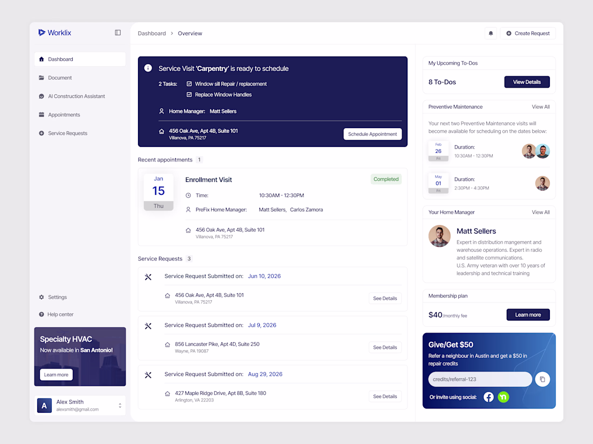Open Dashboard in the sidebar
The width and height of the screenshot is (593, 444).
80,59
